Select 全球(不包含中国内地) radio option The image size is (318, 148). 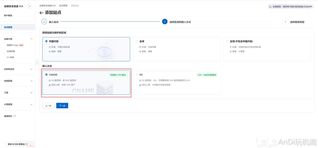click(227, 41)
